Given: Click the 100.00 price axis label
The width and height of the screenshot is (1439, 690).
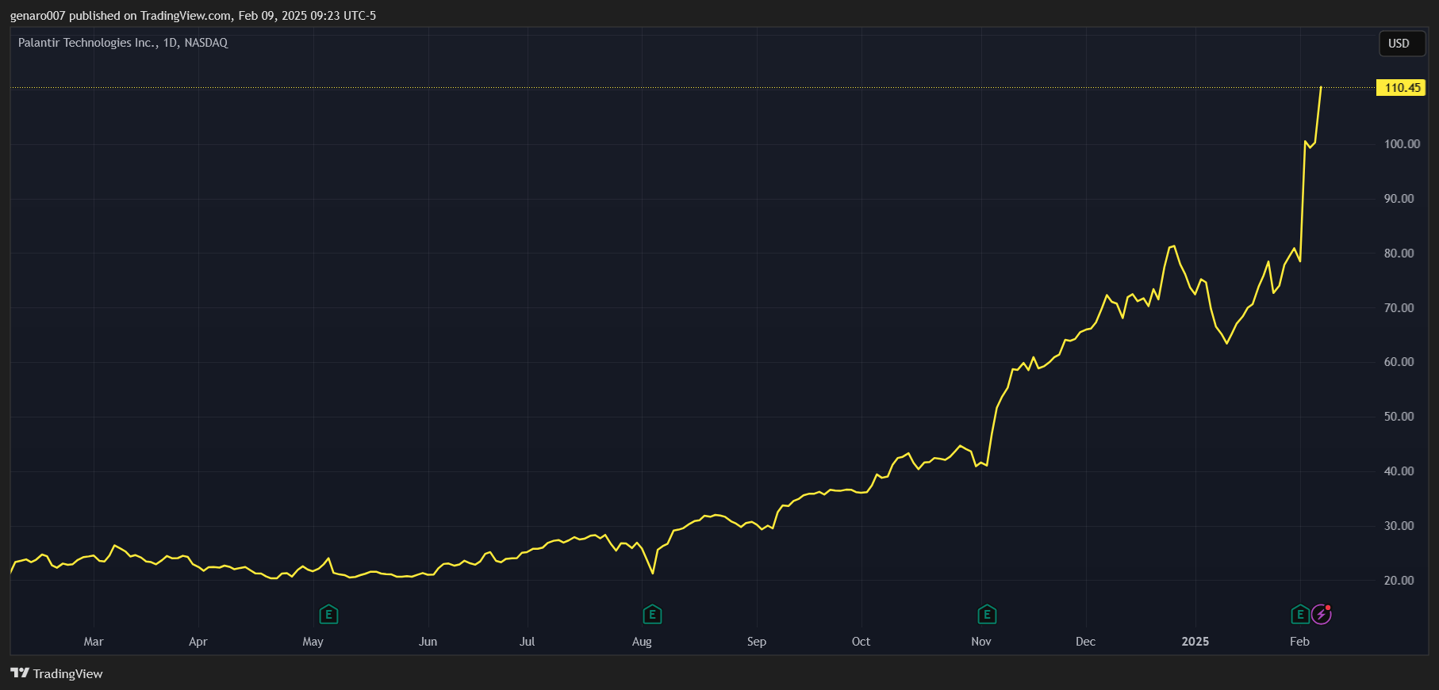Looking at the screenshot, I should pos(1402,144).
